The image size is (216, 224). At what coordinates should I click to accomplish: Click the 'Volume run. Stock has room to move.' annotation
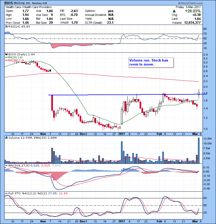click(x=151, y=62)
